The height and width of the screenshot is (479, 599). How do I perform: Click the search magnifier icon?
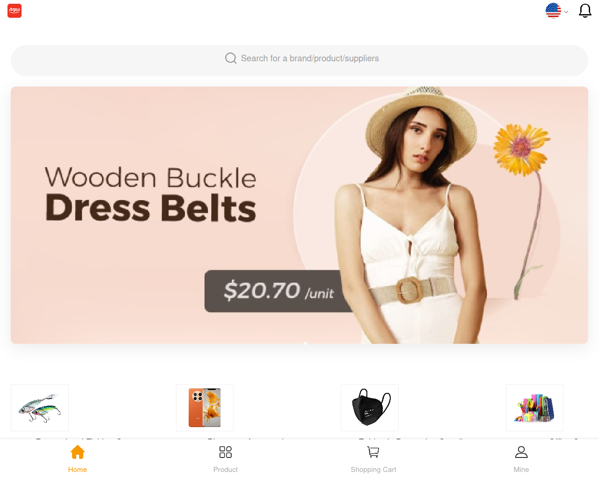tap(231, 58)
